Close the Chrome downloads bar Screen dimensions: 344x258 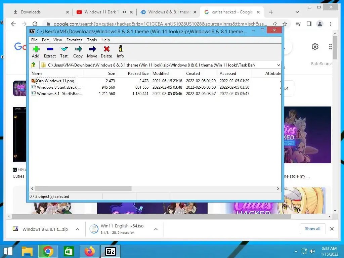(x=332, y=229)
